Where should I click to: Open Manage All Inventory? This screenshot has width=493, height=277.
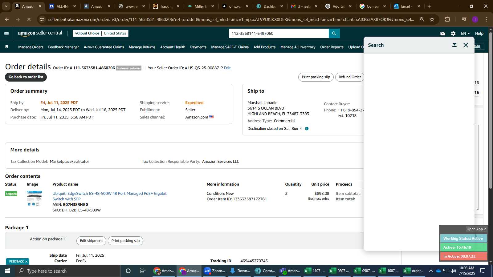(298, 47)
